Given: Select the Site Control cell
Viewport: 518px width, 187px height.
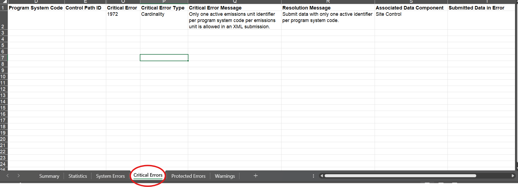Looking at the screenshot, I should pos(411,20).
